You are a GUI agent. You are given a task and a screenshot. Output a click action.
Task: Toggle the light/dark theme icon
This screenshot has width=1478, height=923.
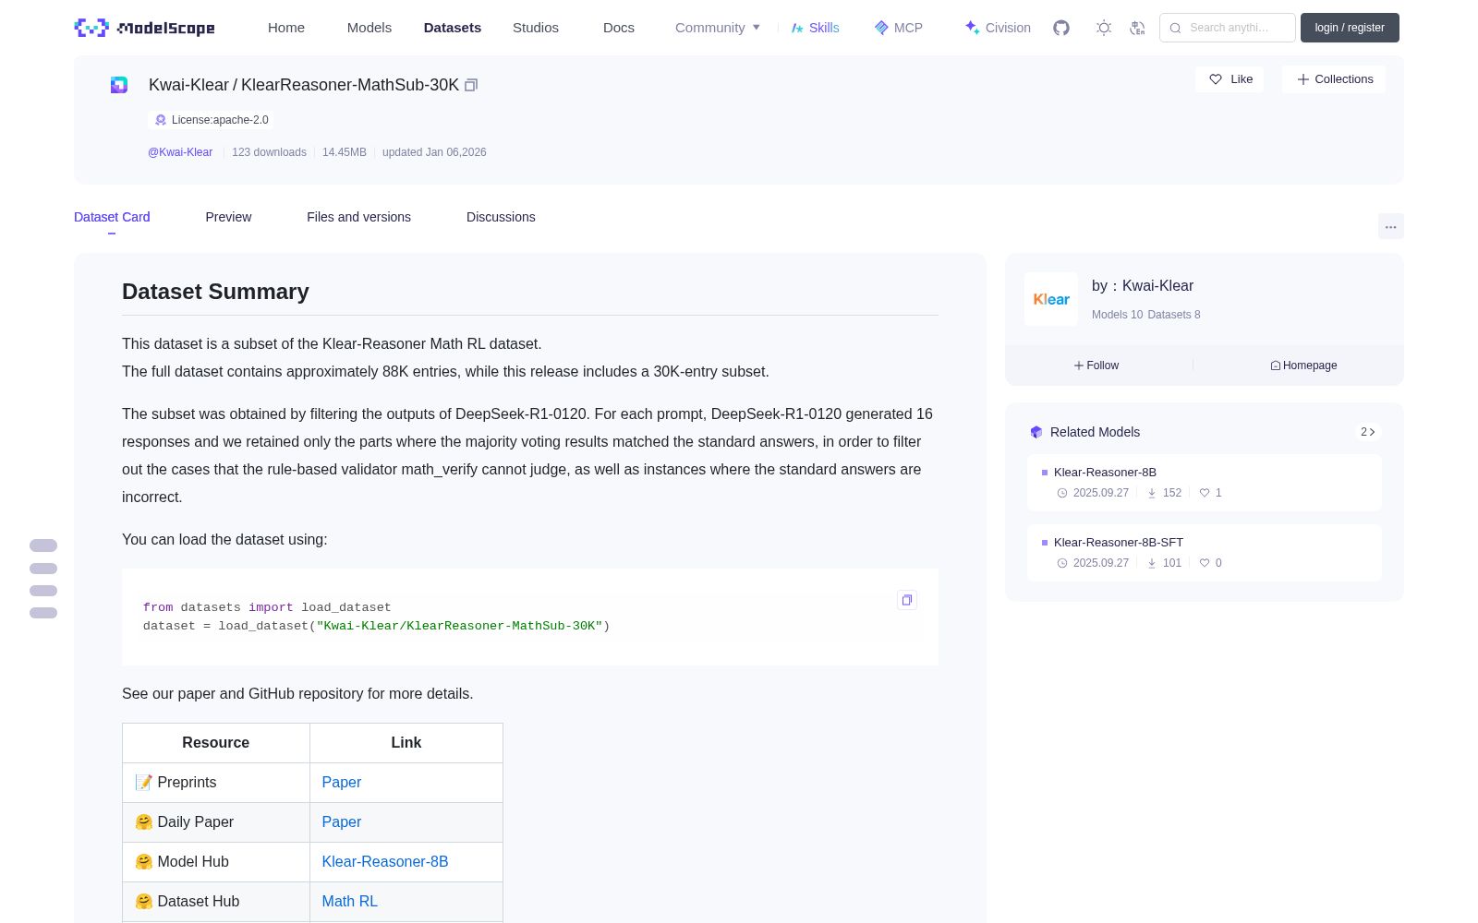coord(1104,28)
